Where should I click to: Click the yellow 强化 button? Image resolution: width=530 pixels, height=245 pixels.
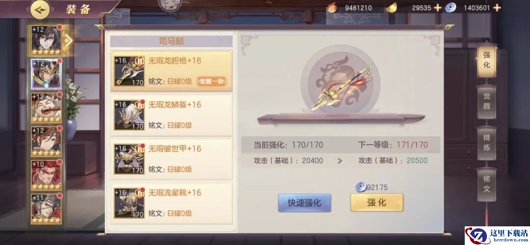[x=376, y=202]
